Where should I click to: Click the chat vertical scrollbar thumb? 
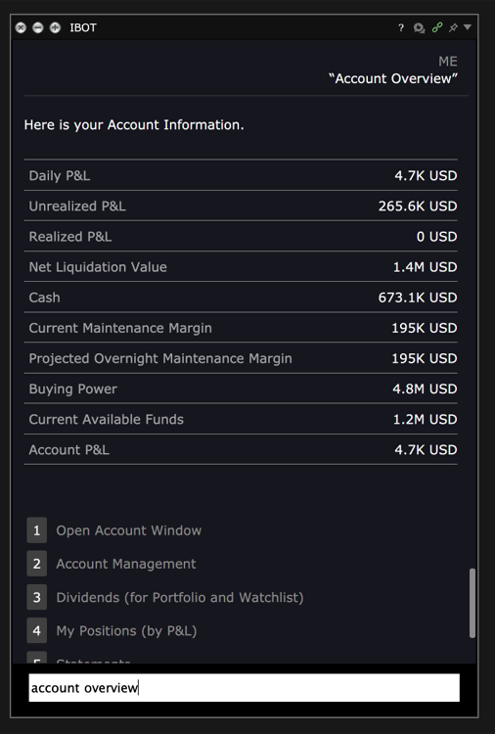coord(472,603)
